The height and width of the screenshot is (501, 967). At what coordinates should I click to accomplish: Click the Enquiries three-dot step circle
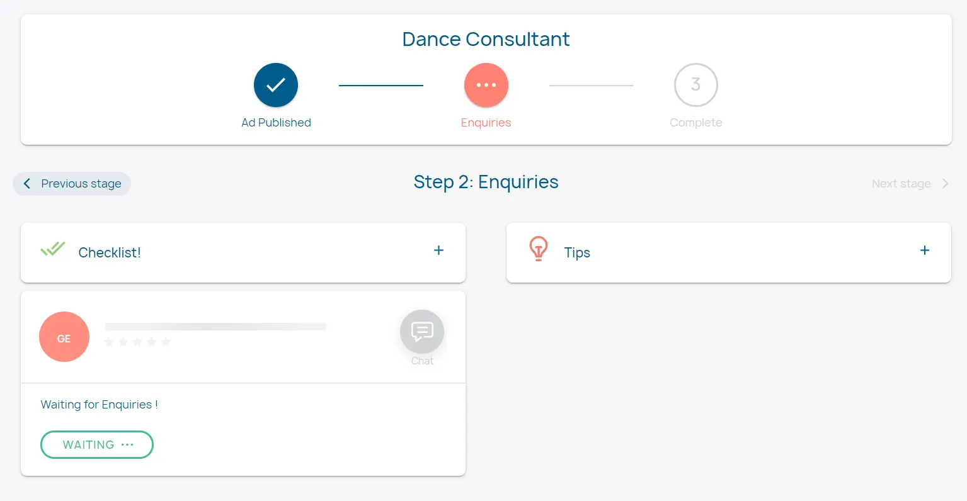point(486,85)
